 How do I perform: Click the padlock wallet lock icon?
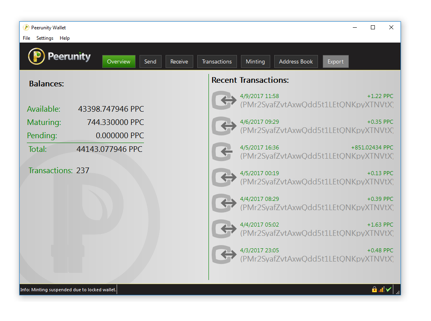374,289
